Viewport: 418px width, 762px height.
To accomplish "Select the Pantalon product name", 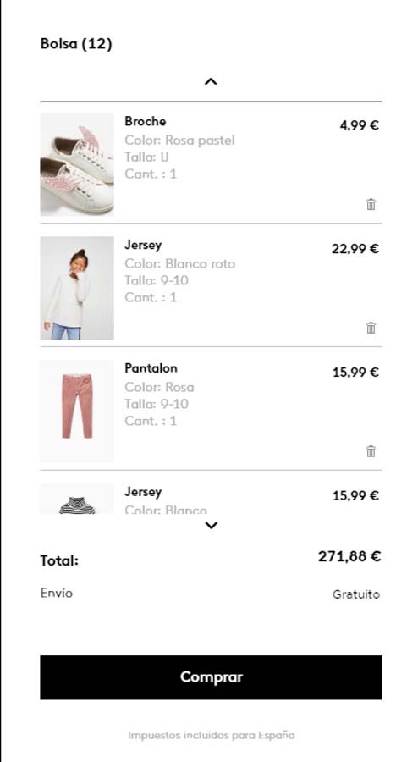I will [151, 368].
